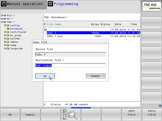Click the TNC:\ drive icon

(x=5, y=22)
